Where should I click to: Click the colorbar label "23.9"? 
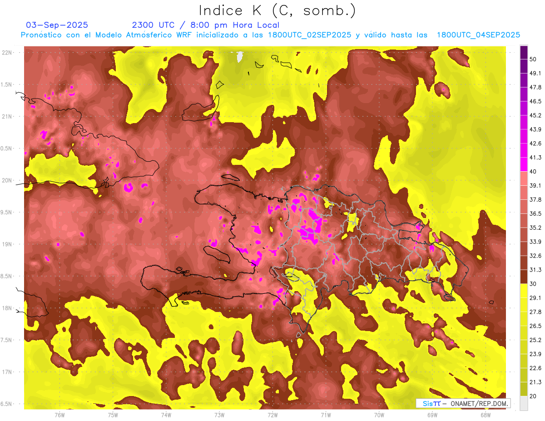pyautogui.click(x=535, y=354)
